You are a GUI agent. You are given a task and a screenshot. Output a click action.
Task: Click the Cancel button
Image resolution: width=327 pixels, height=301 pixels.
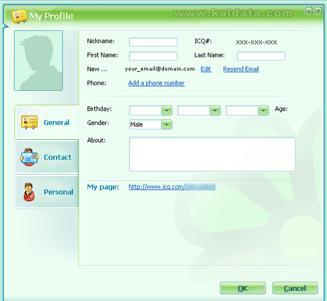point(295,288)
